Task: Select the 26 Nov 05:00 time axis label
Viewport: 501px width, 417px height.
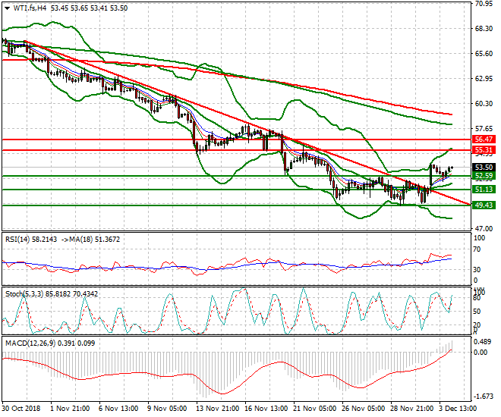Action: 364,409
